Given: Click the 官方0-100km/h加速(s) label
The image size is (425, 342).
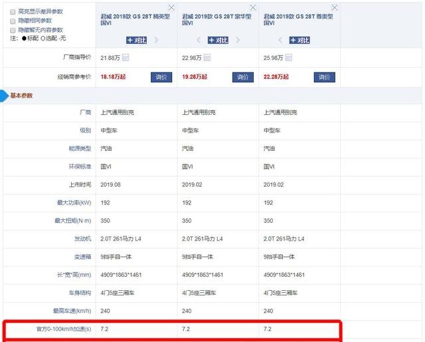Looking at the screenshot, I should point(64,329).
